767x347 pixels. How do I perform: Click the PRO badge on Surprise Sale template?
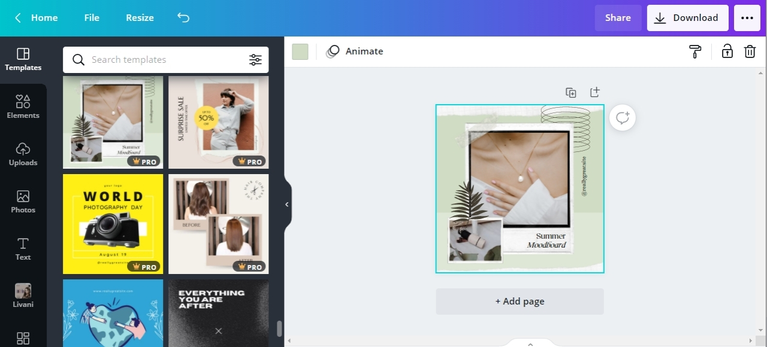coord(250,162)
